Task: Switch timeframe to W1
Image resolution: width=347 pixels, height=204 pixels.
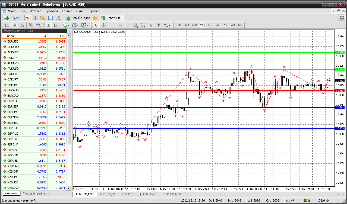Action: point(233,25)
